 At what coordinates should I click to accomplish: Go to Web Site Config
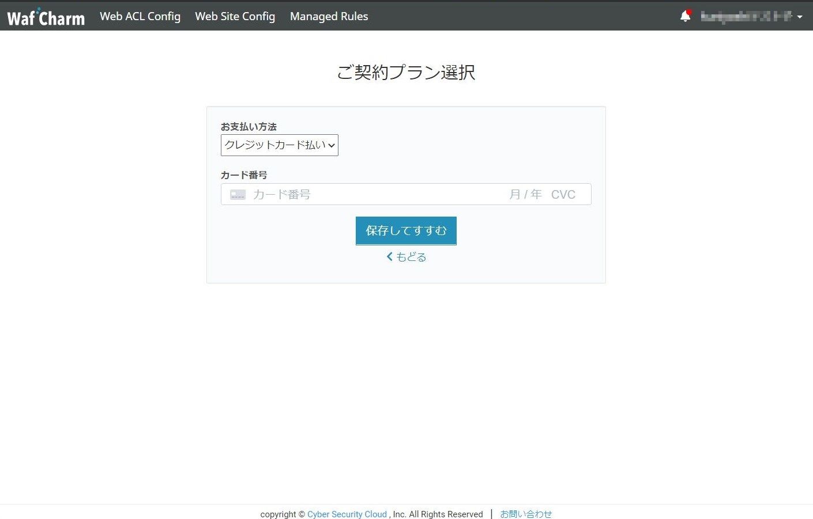tap(235, 16)
